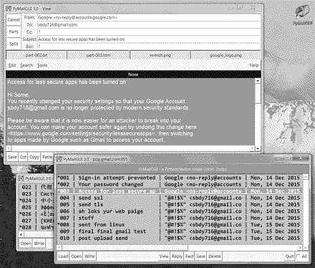This screenshot has width=315, height=268.
Task: Click the Paste button
Action: click(x=47, y=157)
